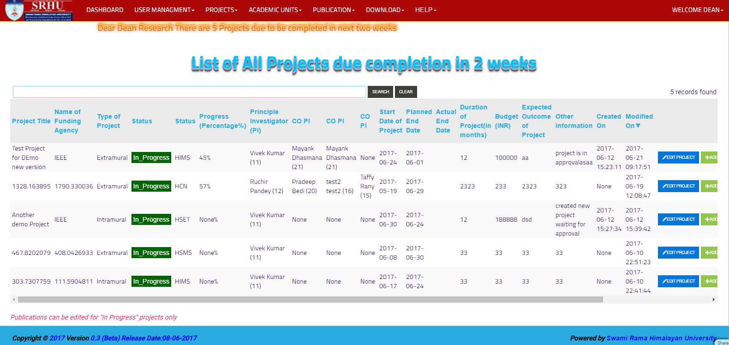Viewport: 729px width, 345px height.
Task: Sort by Duration of Project header
Action: pyautogui.click(x=475, y=121)
